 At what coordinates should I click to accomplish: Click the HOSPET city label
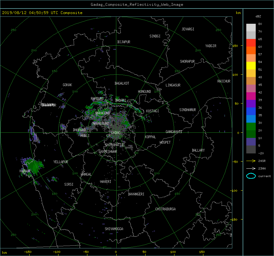[x=165, y=142]
